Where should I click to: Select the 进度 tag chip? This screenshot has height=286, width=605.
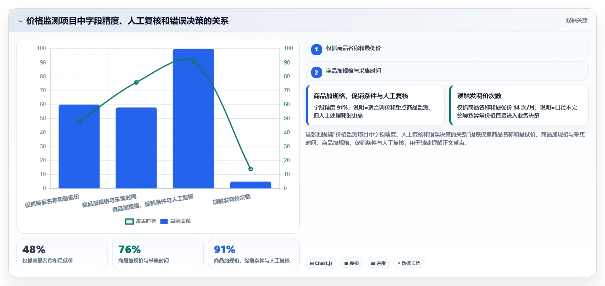378,263
